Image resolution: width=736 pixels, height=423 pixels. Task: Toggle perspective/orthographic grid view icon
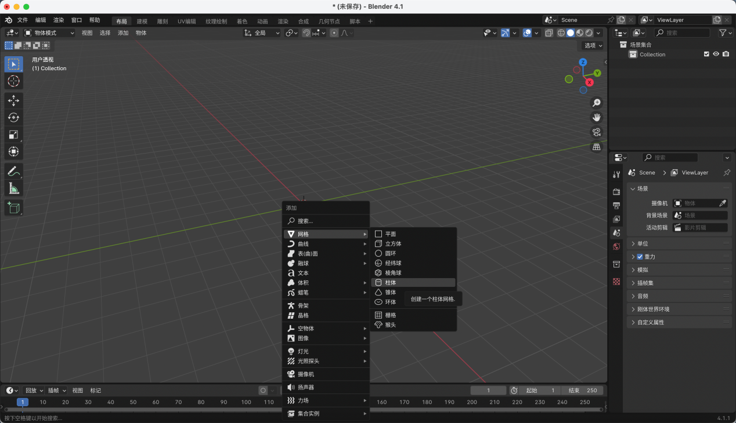(x=596, y=147)
